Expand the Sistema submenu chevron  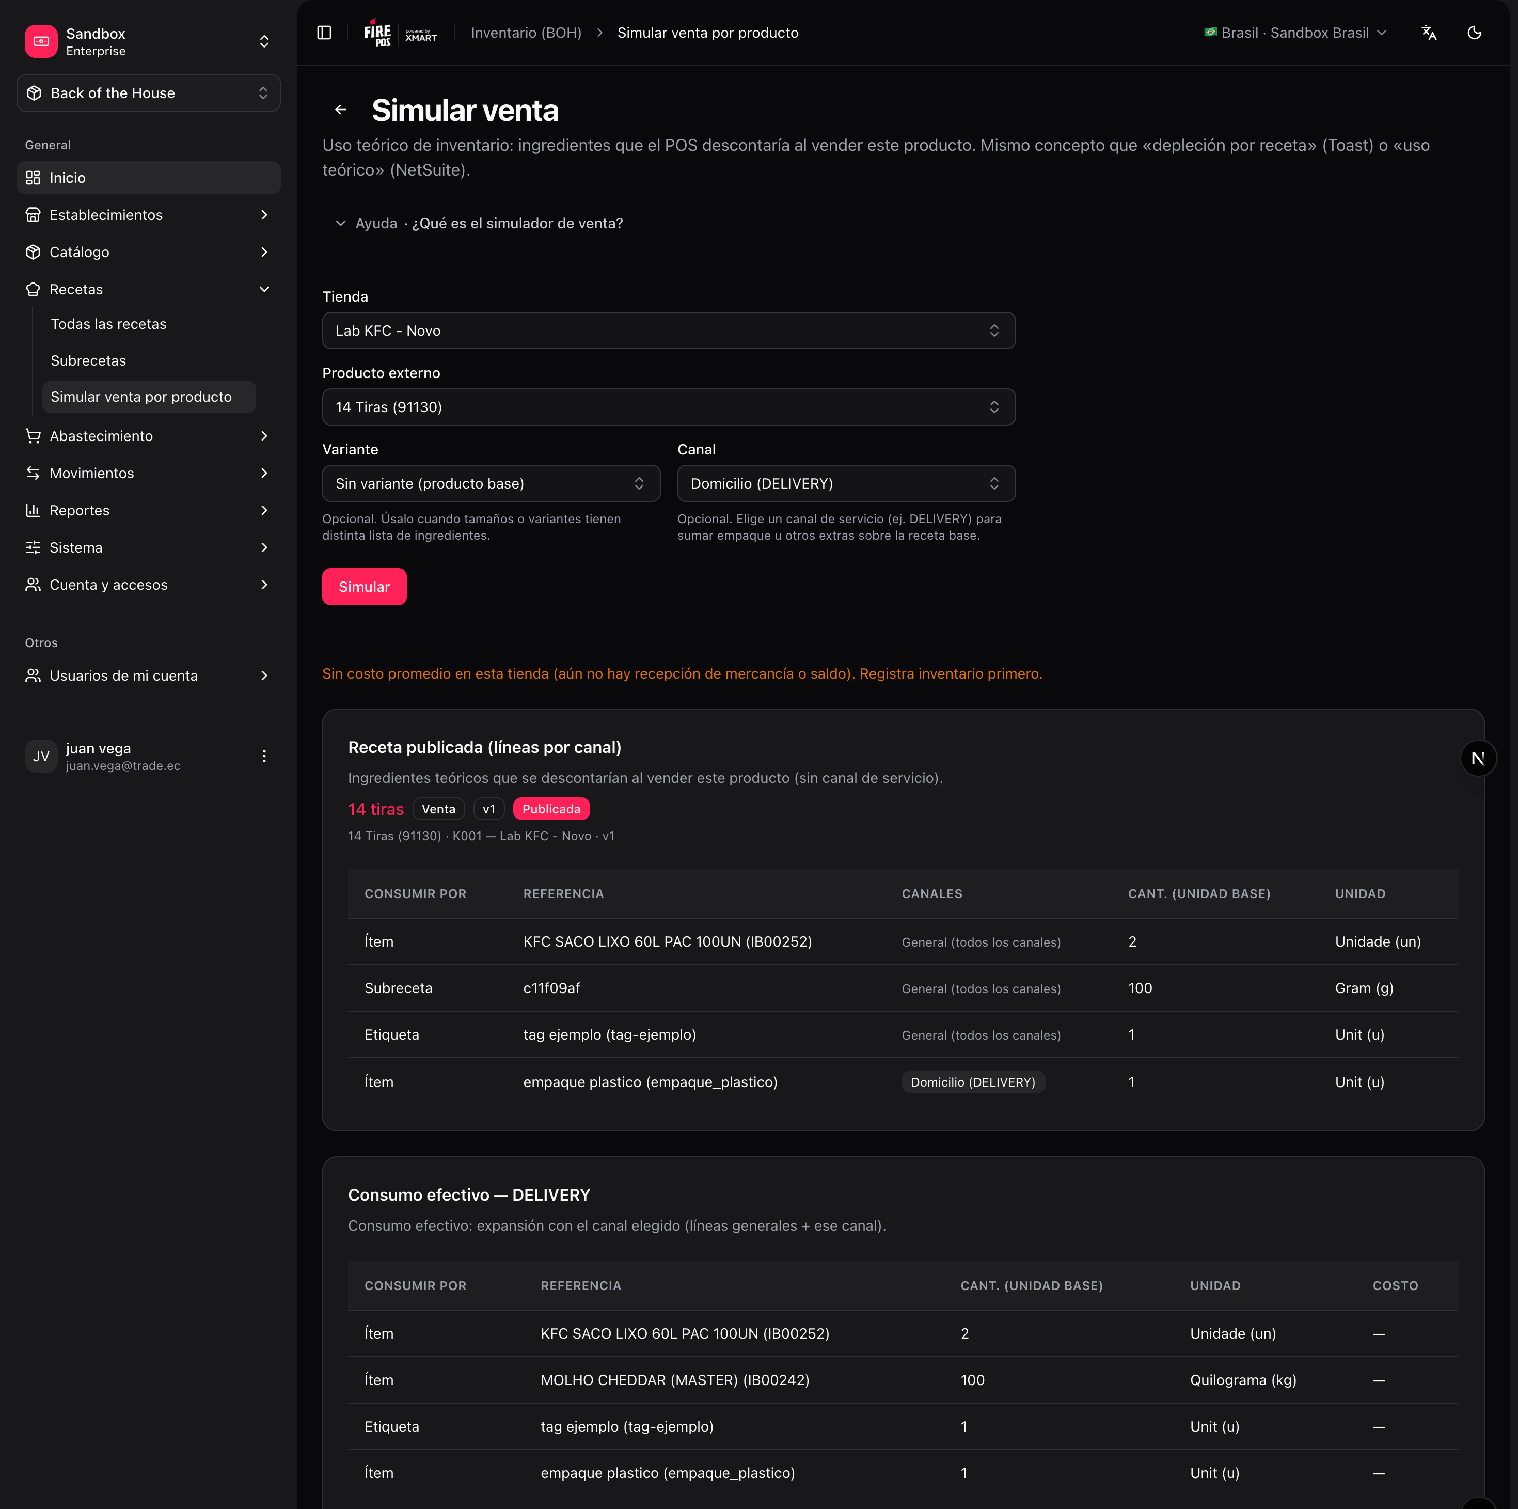264,547
